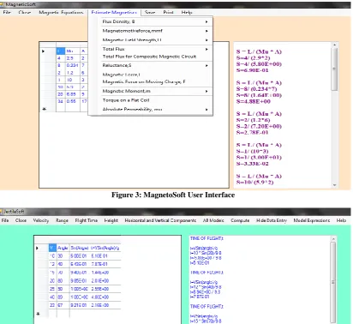
Task: Open Flight Time menu
Action: (x=87, y=220)
